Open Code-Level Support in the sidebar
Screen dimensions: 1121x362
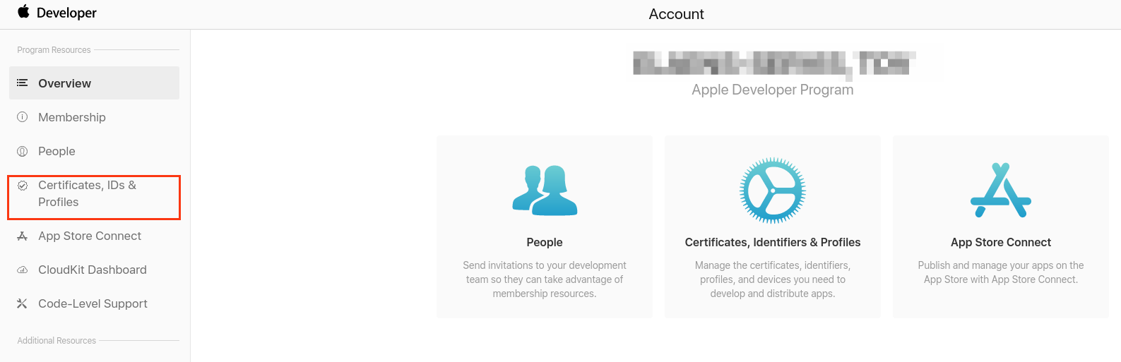94,303
